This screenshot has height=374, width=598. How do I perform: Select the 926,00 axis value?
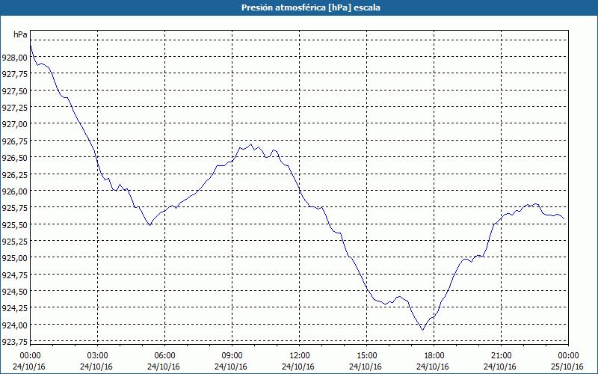[15, 191]
